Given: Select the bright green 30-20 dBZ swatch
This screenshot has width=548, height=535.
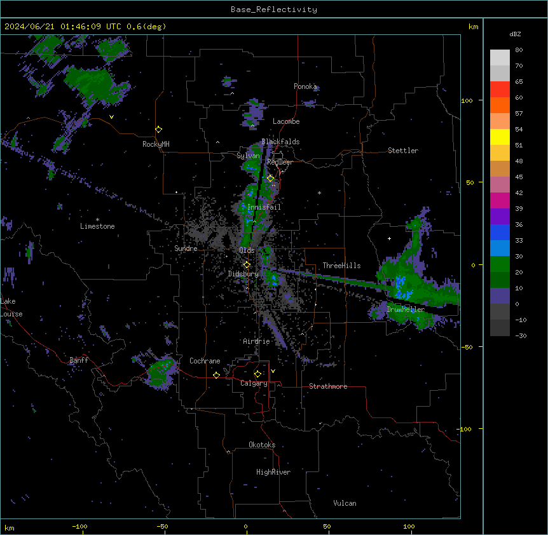Looking at the screenshot, I should tap(500, 264).
